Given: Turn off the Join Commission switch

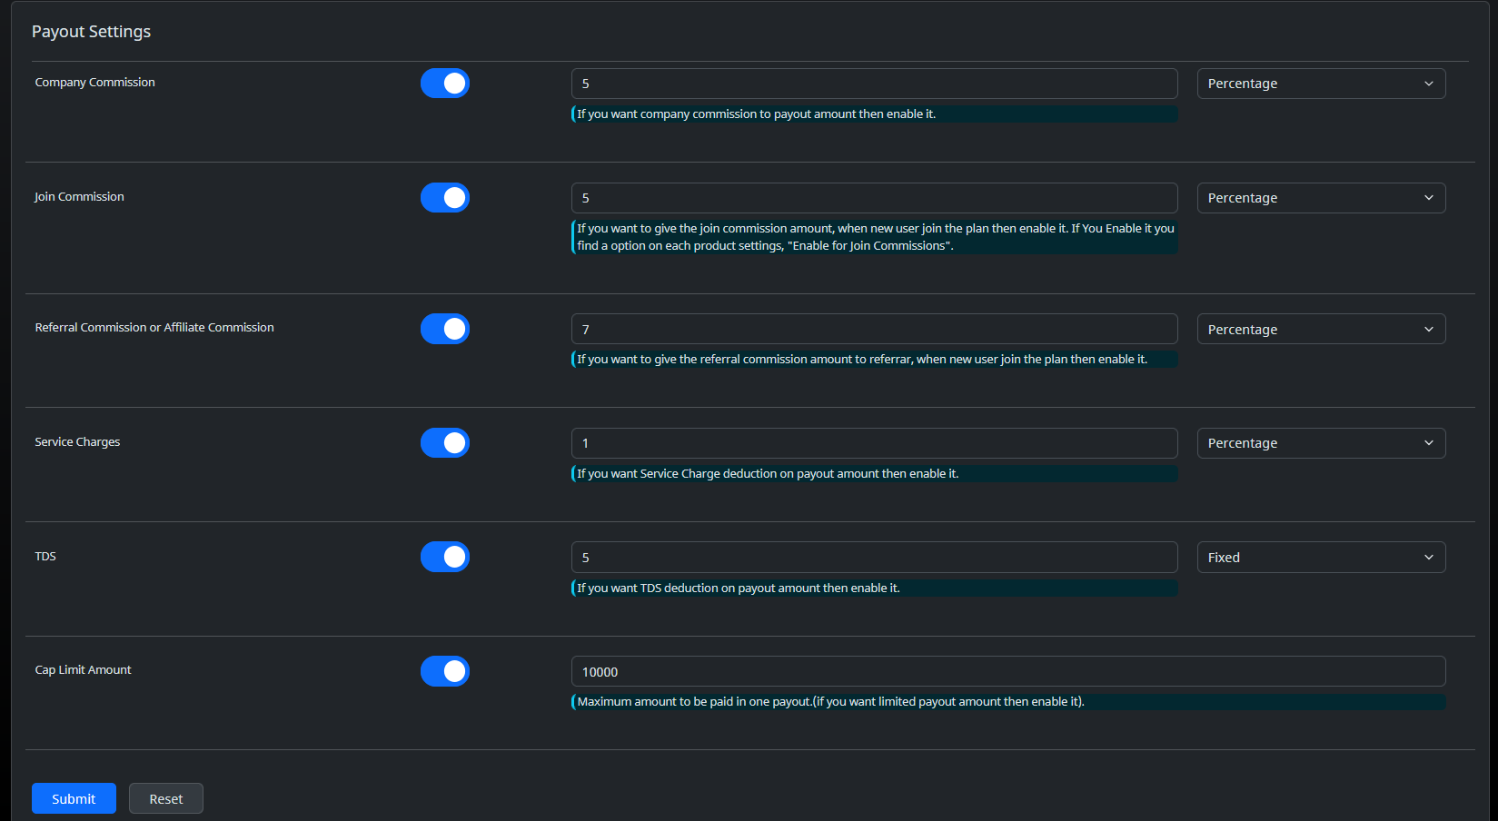Looking at the screenshot, I should (x=444, y=197).
